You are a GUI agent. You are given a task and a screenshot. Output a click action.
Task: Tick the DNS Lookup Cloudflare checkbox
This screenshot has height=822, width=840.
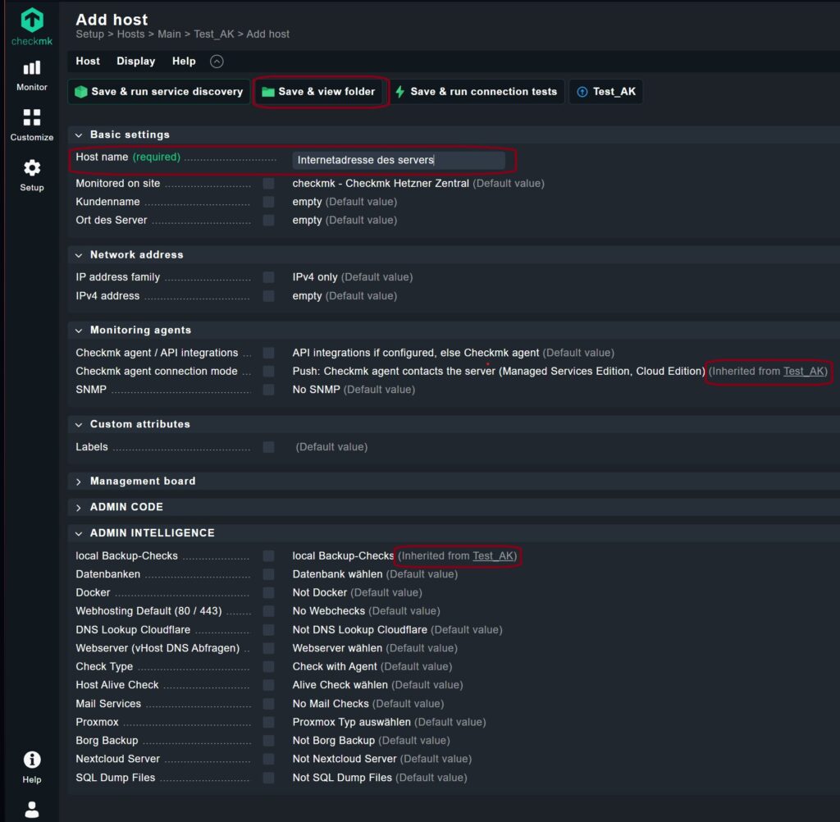pos(268,630)
